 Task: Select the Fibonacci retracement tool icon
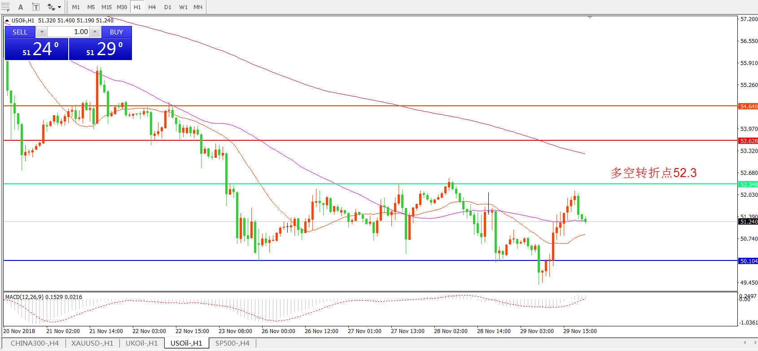pyautogui.click(x=5, y=7)
